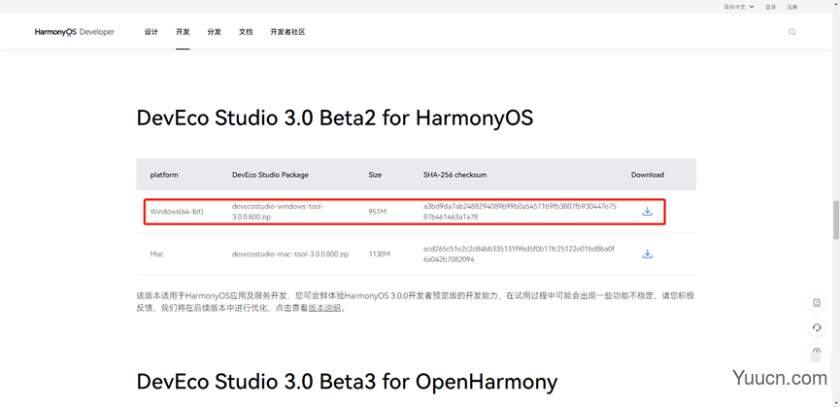
Task: Click the DevEco Studio 3.0 Beta2 for HarmonyOS heading
Action: [335, 118]
